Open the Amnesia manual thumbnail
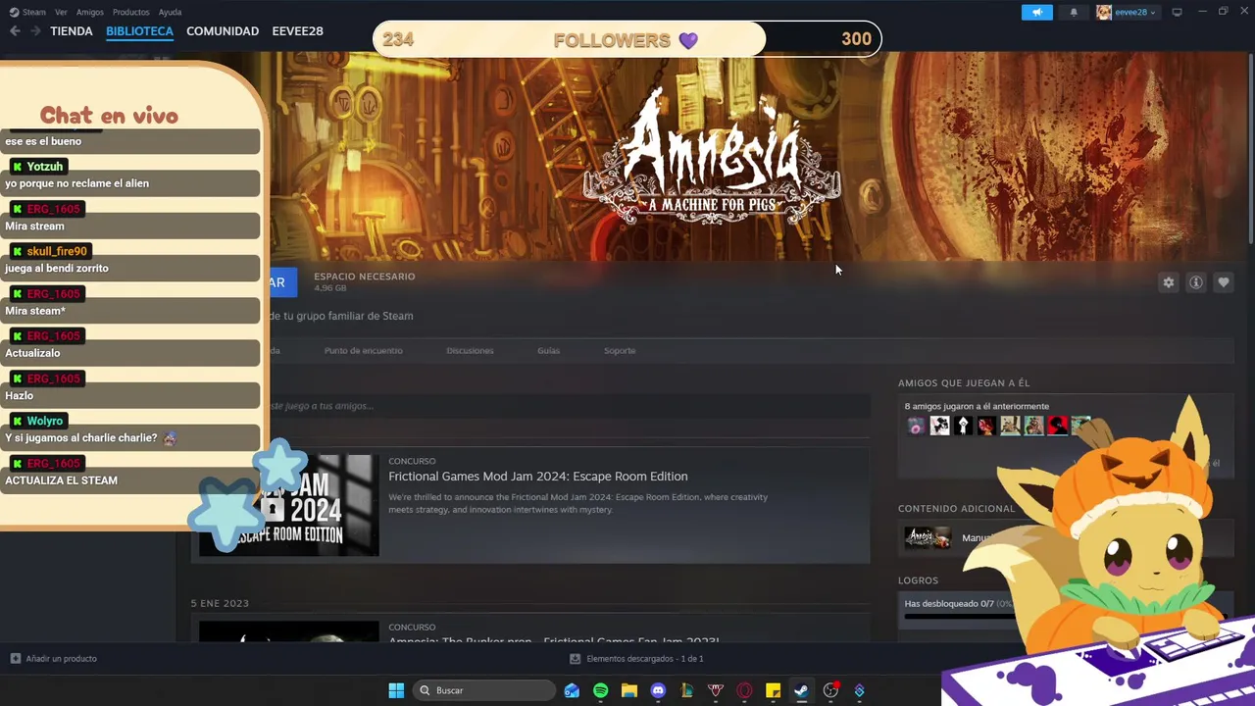Image resolution: width=1255 pixels, height=706 pixels. click(x=928, y=537)
